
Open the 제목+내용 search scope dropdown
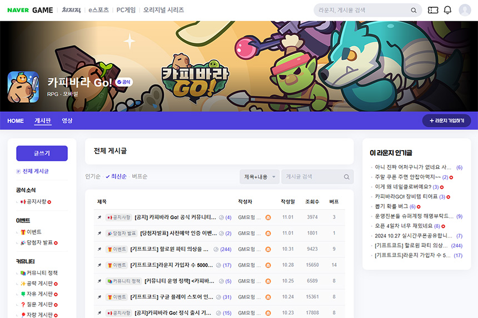coord(260,177)
